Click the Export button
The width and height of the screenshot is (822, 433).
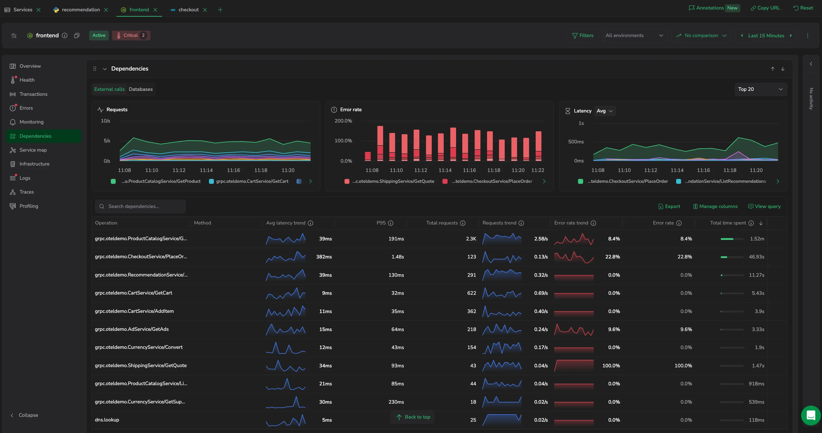669,206
